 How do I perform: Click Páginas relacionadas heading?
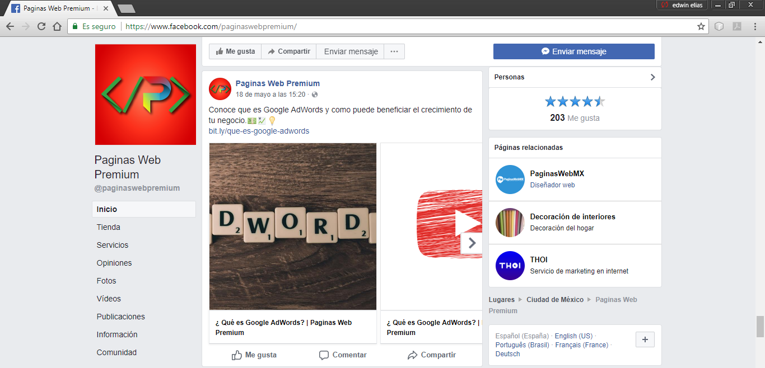pyautogui.click(x=529, y=148)
